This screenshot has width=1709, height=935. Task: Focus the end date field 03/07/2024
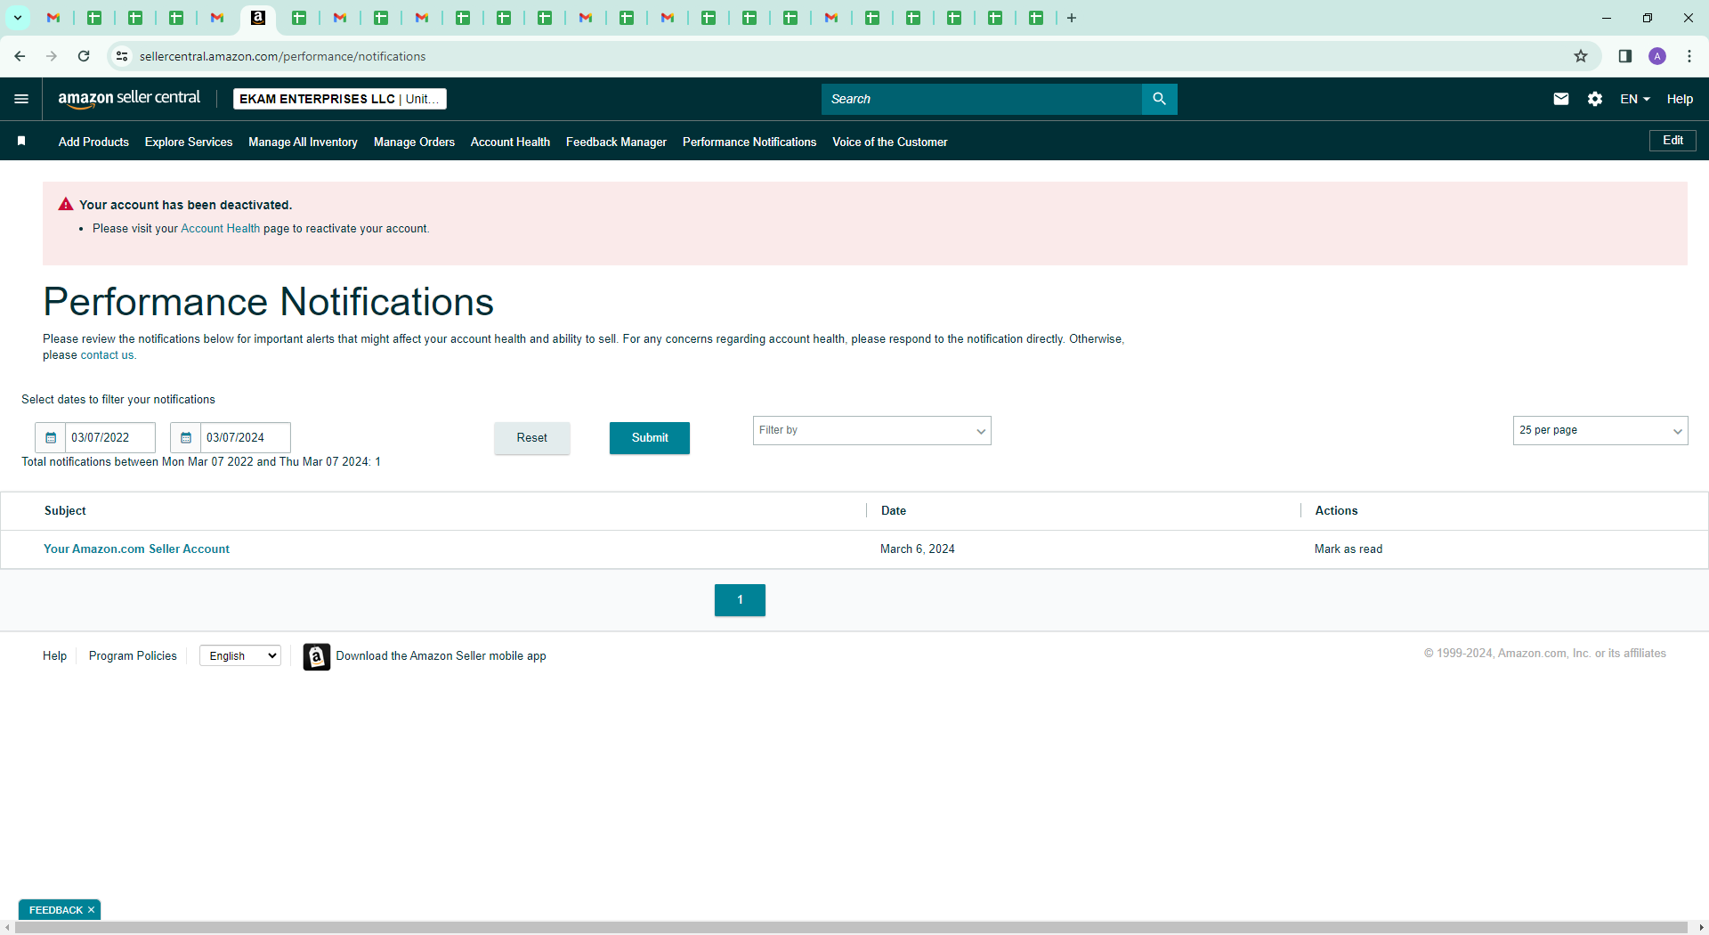246,437
